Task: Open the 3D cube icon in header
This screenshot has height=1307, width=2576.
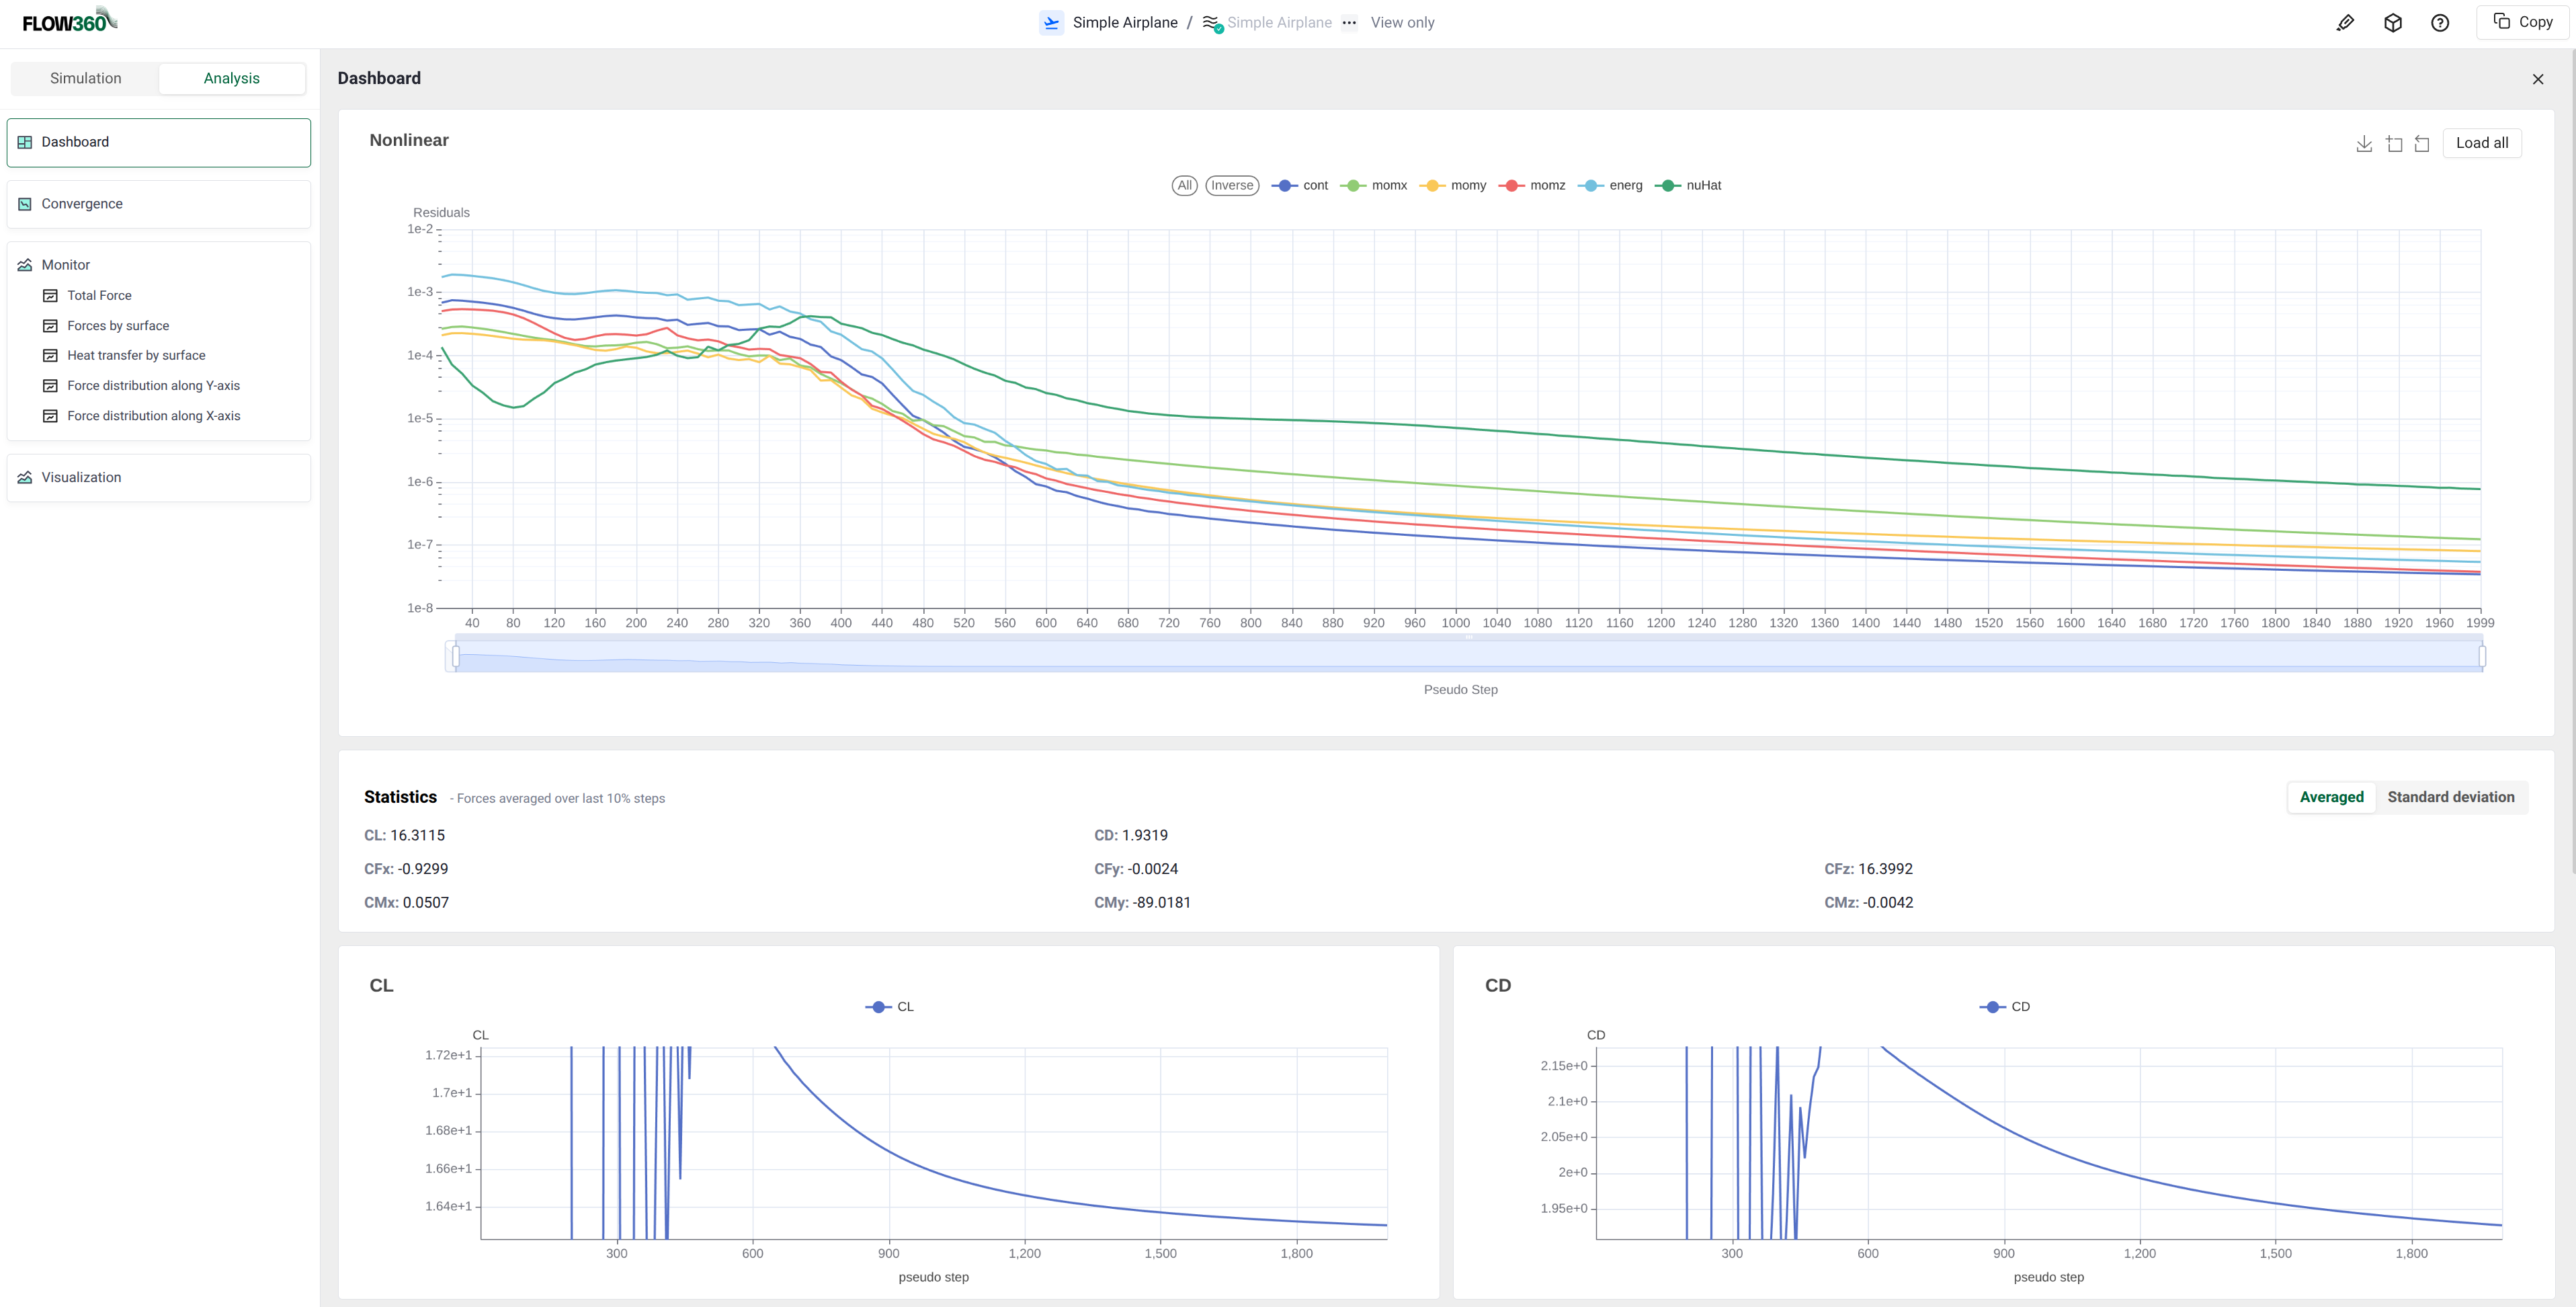Action: (x=2392, y=23)
